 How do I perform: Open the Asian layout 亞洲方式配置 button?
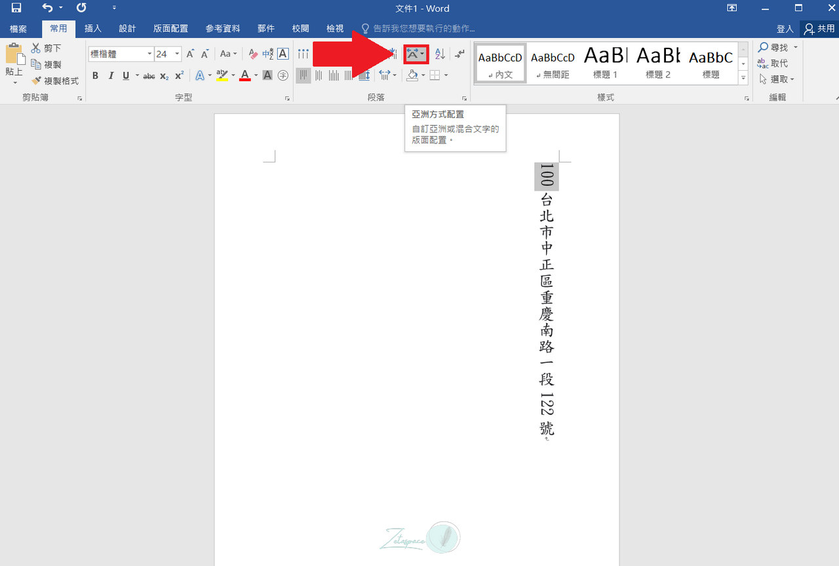[x=416, y=54]
